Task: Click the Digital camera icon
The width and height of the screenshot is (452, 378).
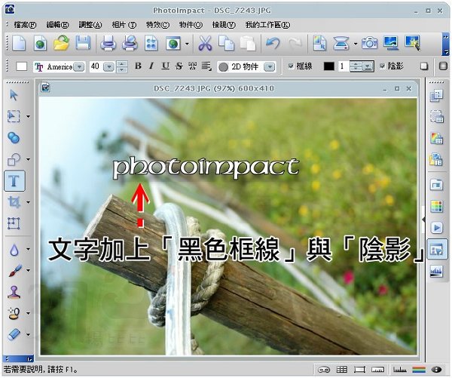Action: click(x=370, y=43)
